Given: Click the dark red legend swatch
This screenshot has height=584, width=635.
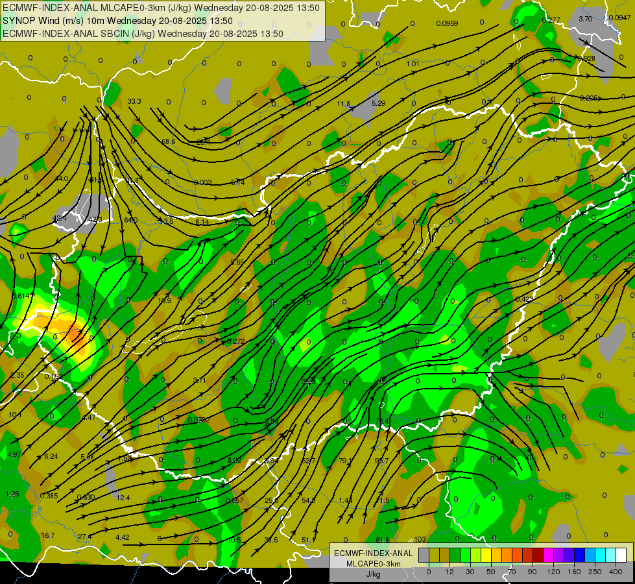Looking at the screenshot, I should pos(538,555).
